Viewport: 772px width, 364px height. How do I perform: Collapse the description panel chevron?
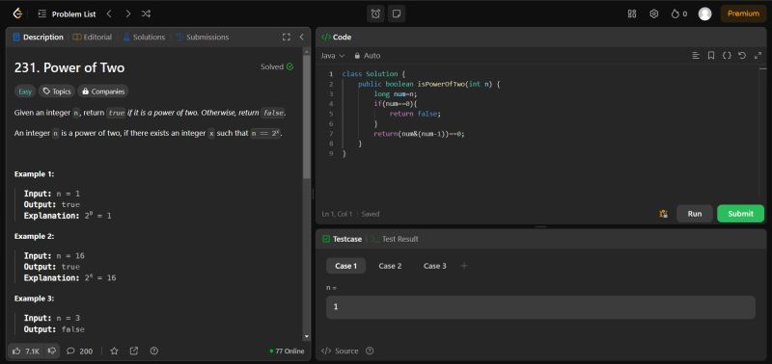(302, 37)
